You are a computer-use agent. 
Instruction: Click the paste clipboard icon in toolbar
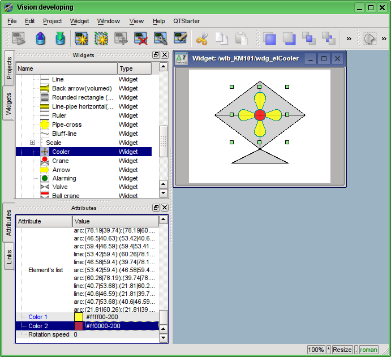[x=242, y=38]
